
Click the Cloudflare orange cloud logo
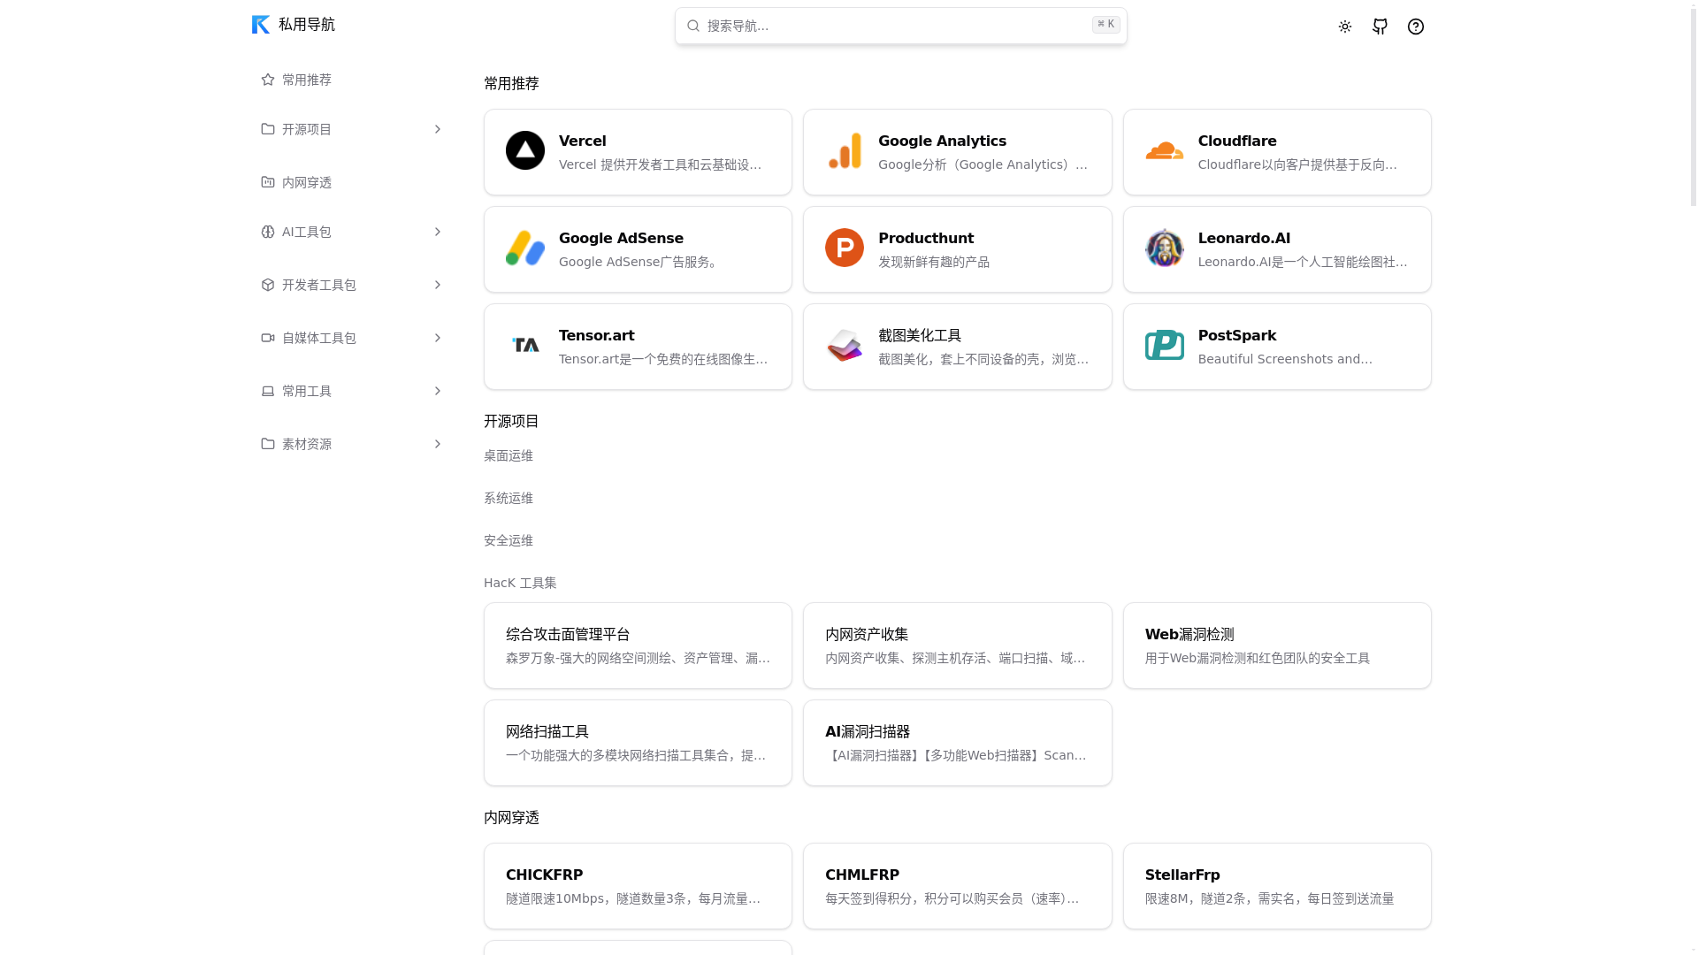click(1164, 150)
